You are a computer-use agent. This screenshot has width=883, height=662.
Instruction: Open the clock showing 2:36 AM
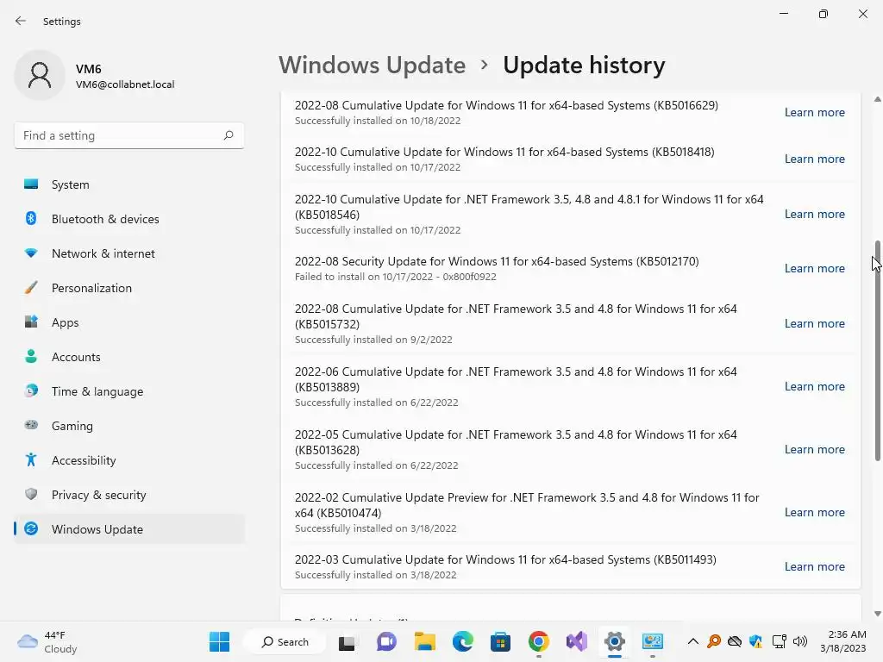842,641
